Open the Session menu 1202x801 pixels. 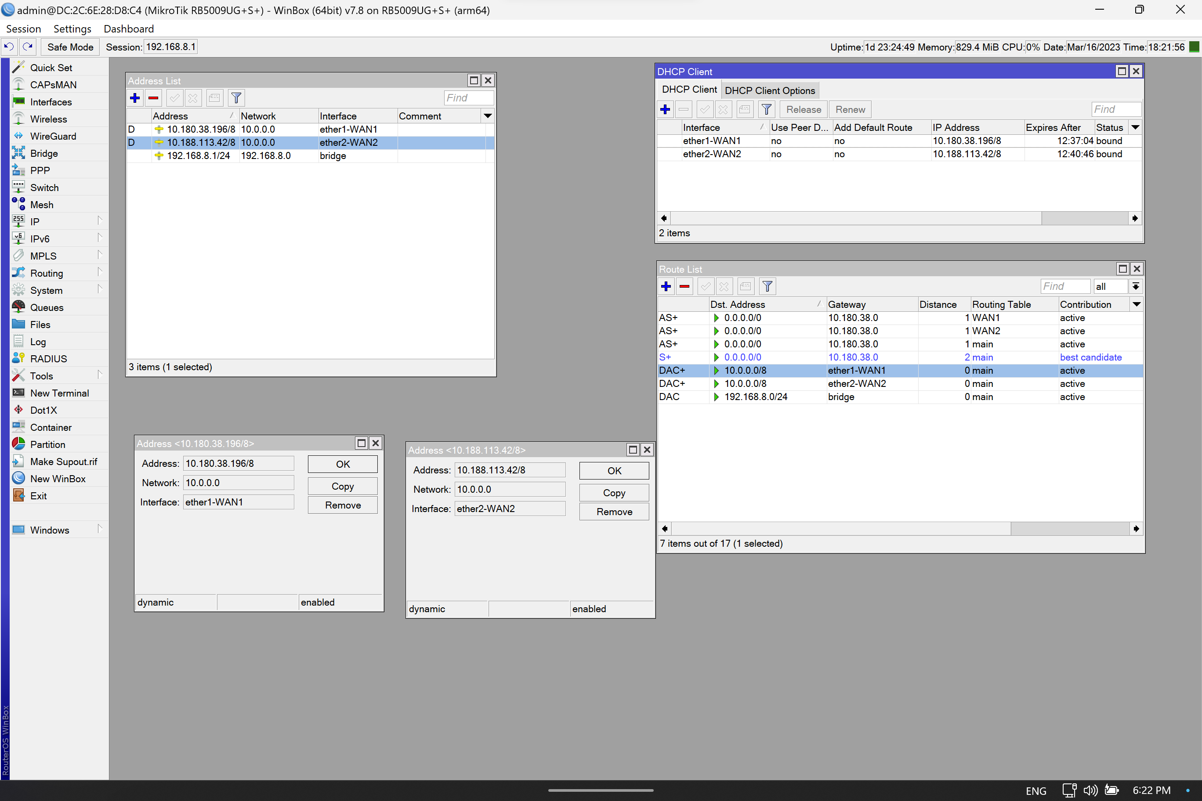click(x=23, y=29)
